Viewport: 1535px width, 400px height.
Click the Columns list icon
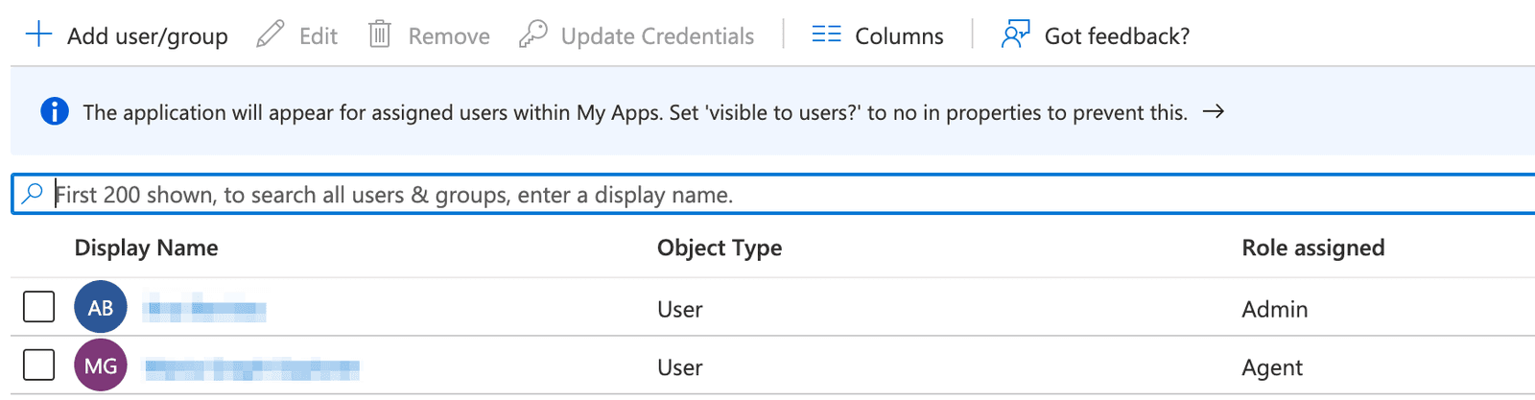[826, 35]
